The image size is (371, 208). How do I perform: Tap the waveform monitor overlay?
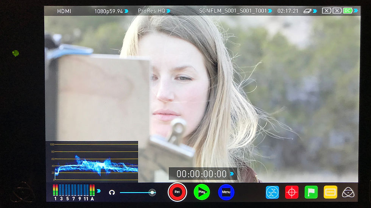[x=92, y=162]
